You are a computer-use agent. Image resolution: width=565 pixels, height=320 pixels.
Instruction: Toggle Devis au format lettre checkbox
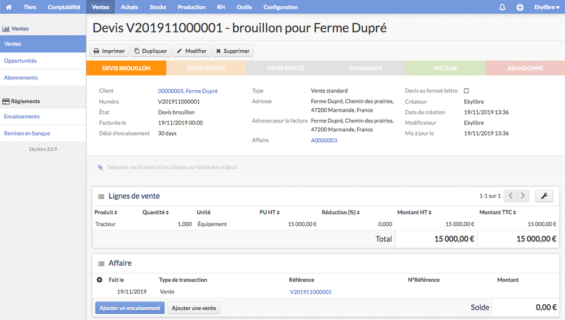466,91
